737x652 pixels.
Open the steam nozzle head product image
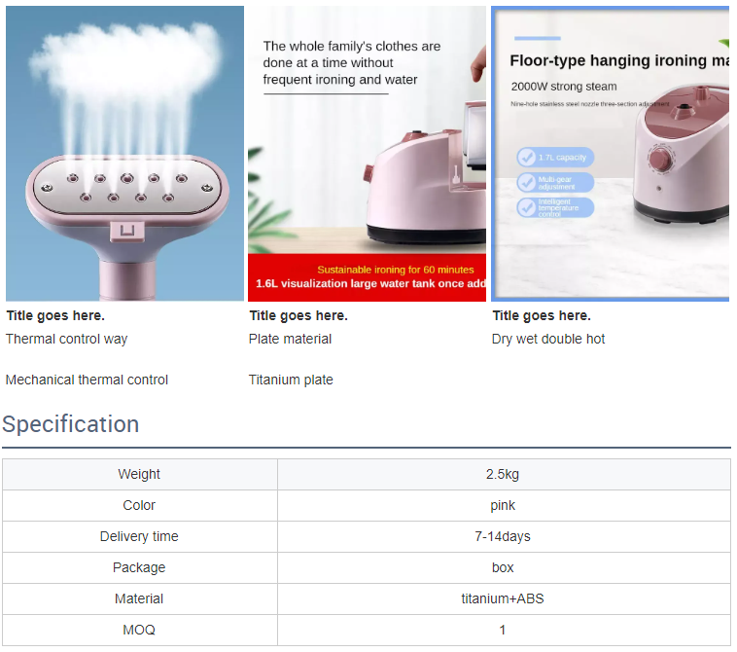tap(125, 154)
